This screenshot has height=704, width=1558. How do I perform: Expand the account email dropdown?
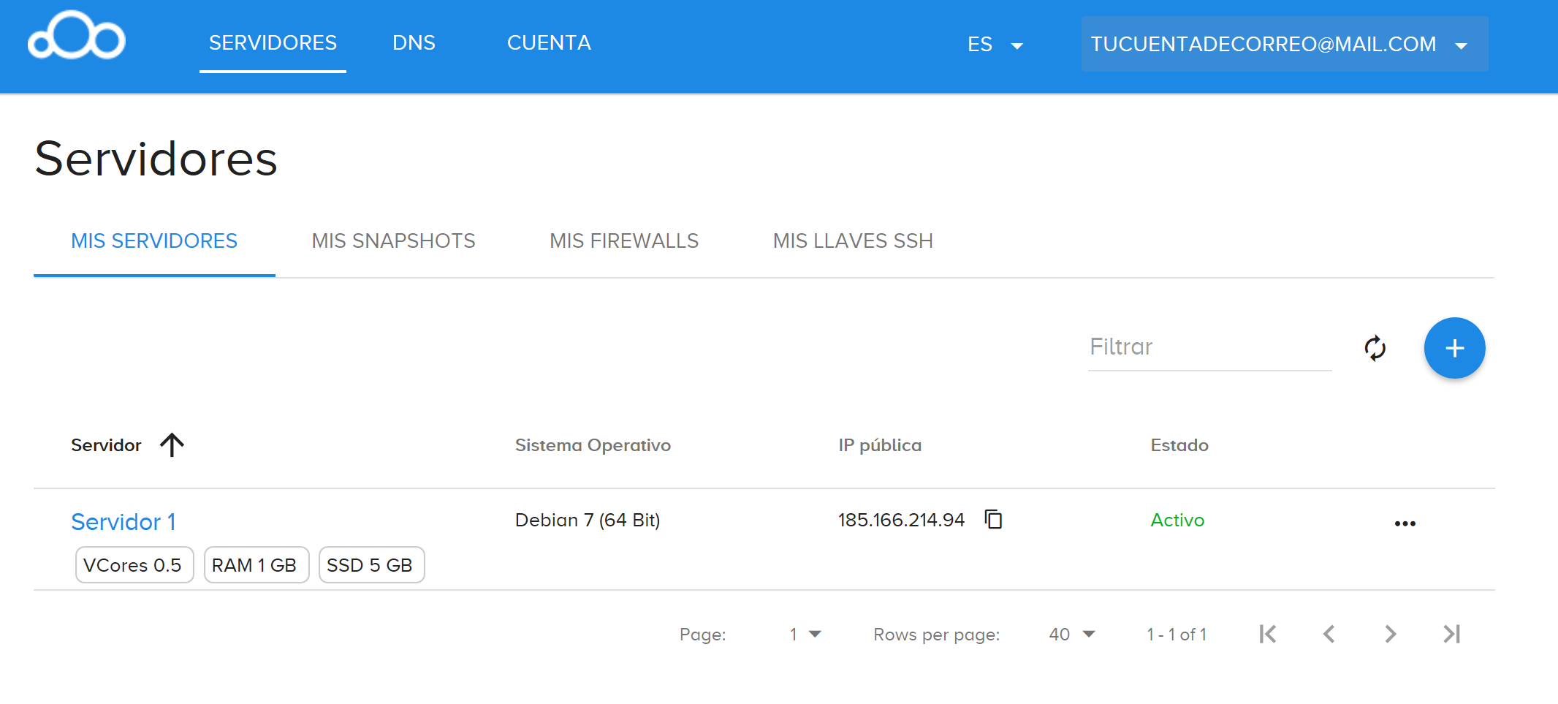[x=1285, y=44]
